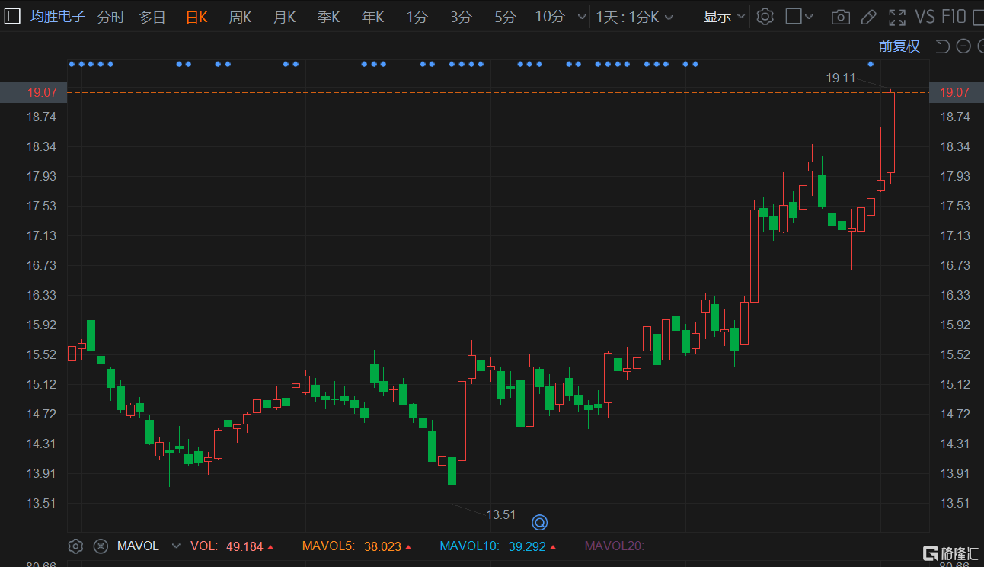Select the 日K daily candlestick tab

tap(196, 17)
